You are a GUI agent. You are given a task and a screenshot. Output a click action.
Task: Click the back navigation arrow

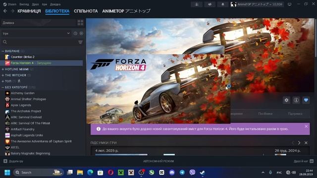5,11
